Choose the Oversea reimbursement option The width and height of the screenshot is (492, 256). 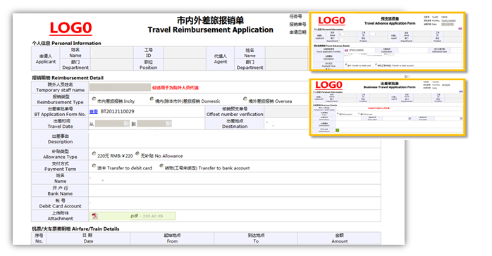click(x=245, y=99)
